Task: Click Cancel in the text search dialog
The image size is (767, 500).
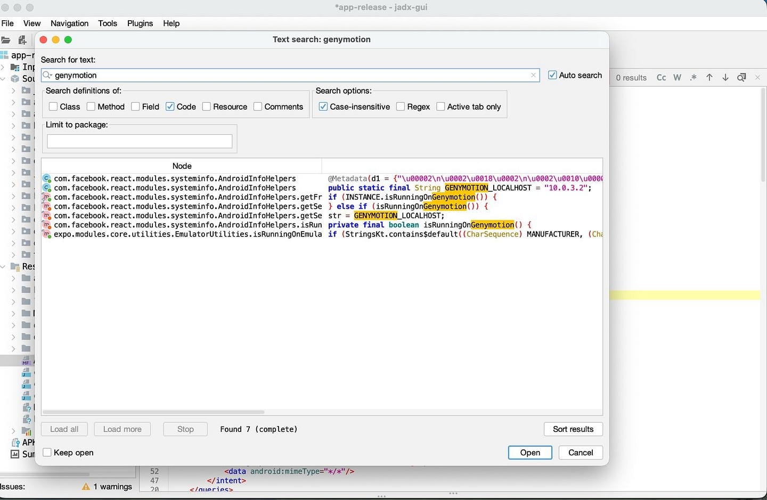Action: tap(581, 453)
